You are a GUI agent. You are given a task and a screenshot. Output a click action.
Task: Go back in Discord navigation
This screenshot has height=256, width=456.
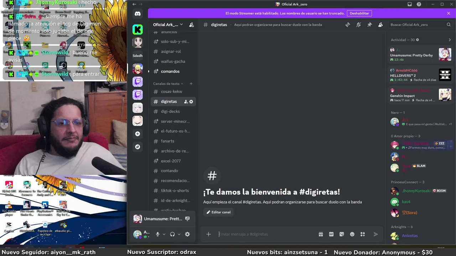tap(134, 4)
